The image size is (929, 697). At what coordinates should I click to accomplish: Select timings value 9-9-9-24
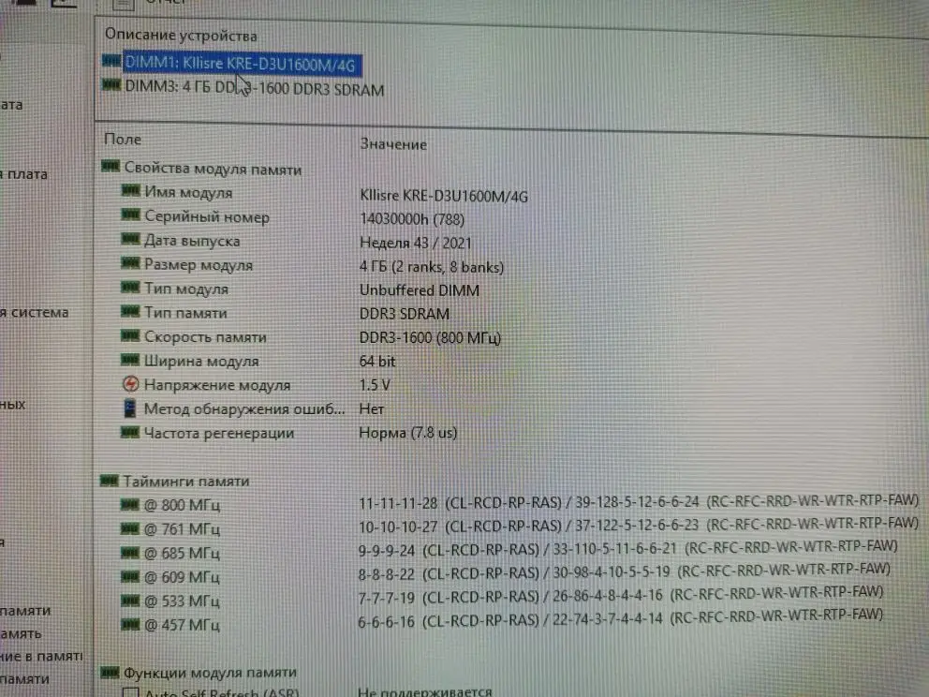(386, 551)
